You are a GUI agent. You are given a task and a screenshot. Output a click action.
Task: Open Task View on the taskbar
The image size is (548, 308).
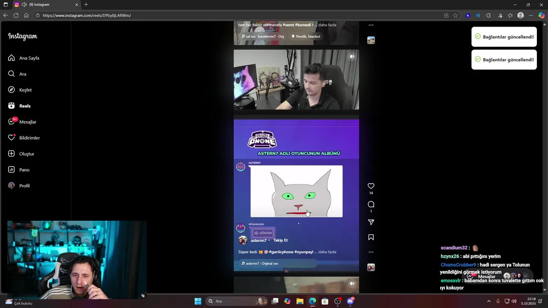[x=275, y=301]
